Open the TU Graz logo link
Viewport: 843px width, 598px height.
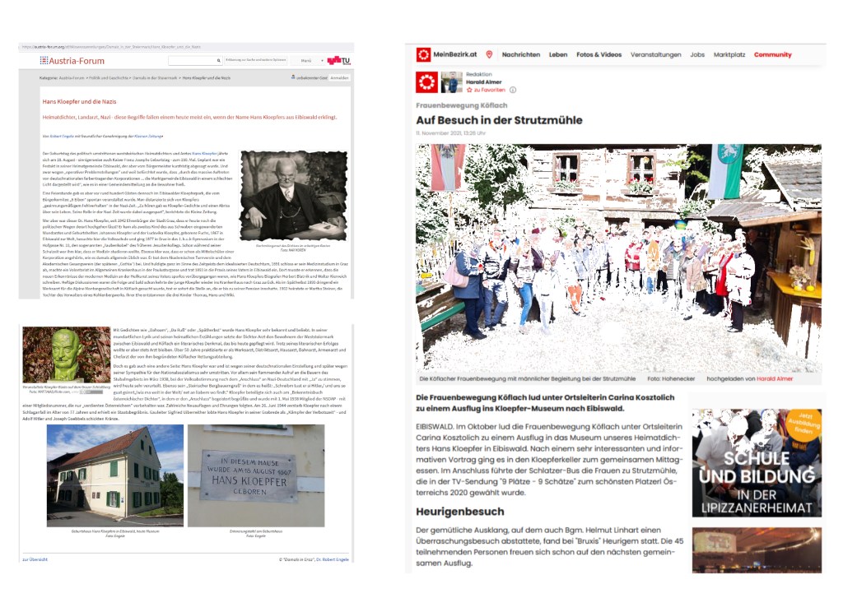click(x=338, y=61)
